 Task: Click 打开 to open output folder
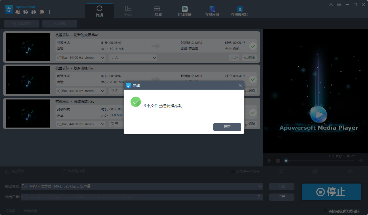[x=282, y=197]
